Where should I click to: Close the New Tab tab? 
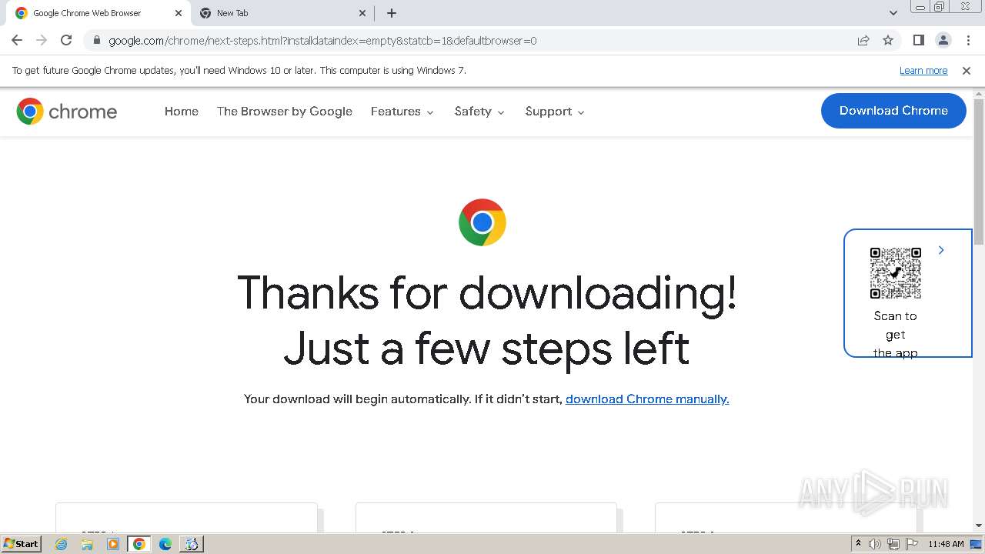362,13
